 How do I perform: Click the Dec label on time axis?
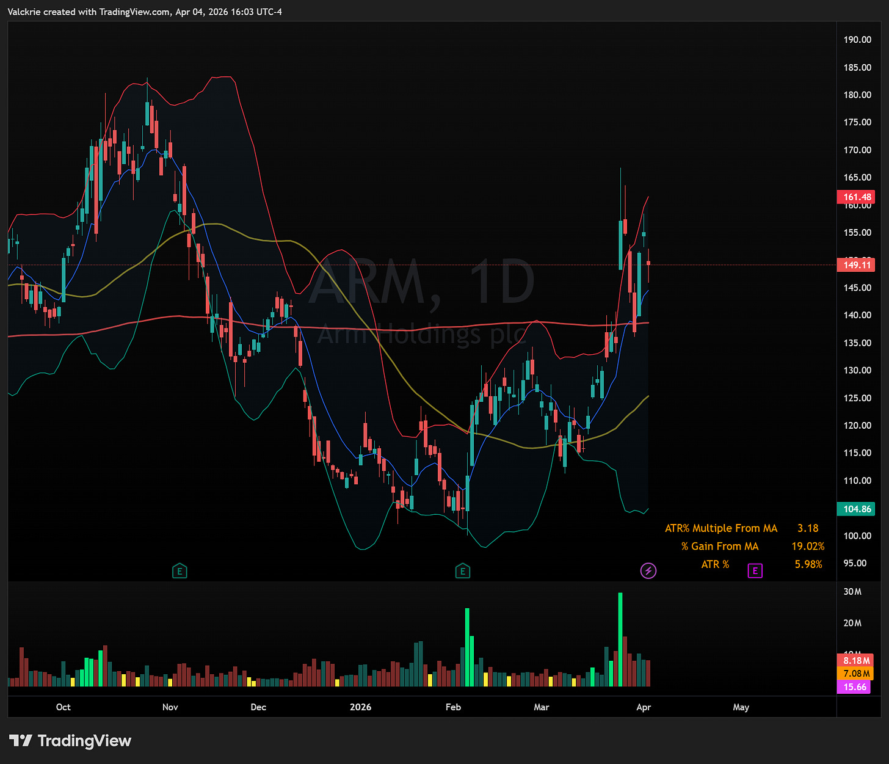pos(258,707)
